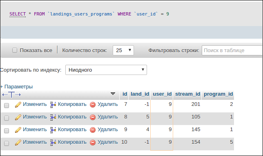Viewport: 263px width, 156px height.
Task: Click stream_id cell value 201
Action: pyautogui.click(x=196, y=104)
